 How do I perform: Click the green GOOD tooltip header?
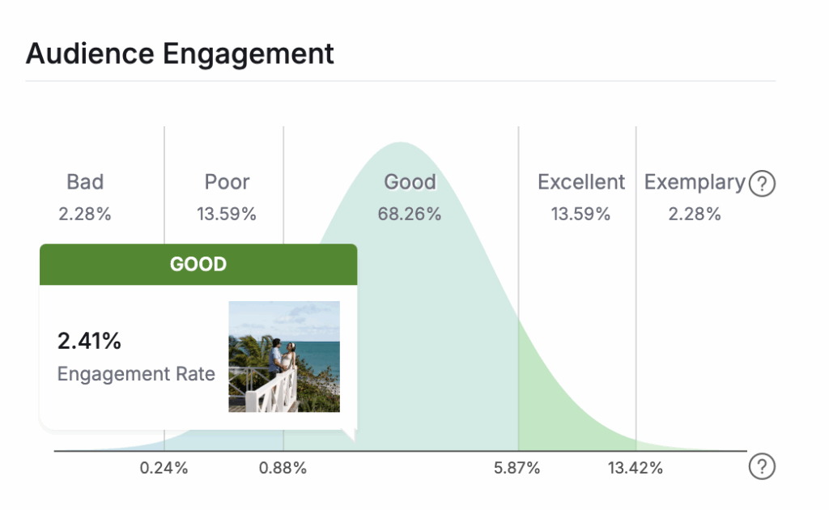[198, 265]
